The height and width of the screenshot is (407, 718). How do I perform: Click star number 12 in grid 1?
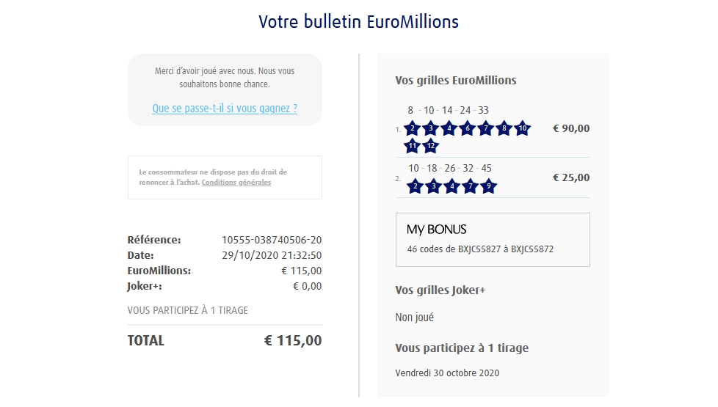coord(431,146)
